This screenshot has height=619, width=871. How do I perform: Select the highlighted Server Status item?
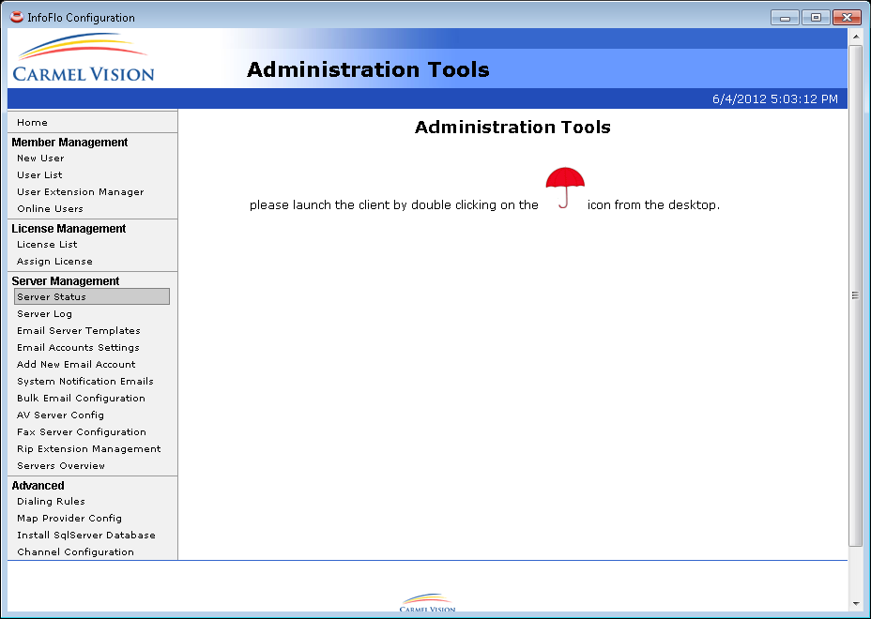pos(91,297)
